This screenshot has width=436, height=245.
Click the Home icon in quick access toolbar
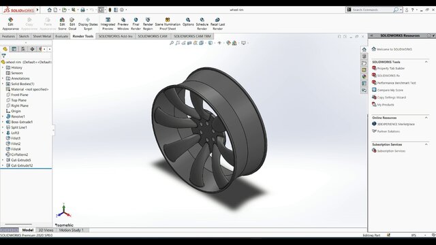pos(49,10)
